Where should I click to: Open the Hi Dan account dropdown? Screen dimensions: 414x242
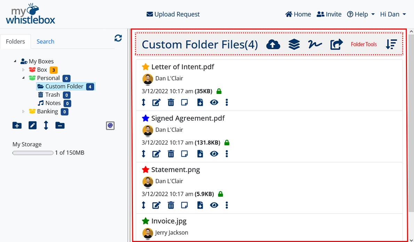[x=393, y=14]
